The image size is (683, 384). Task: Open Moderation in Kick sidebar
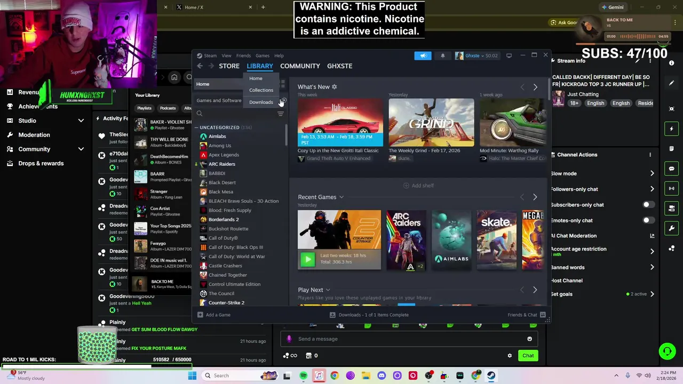coord(34,135)
